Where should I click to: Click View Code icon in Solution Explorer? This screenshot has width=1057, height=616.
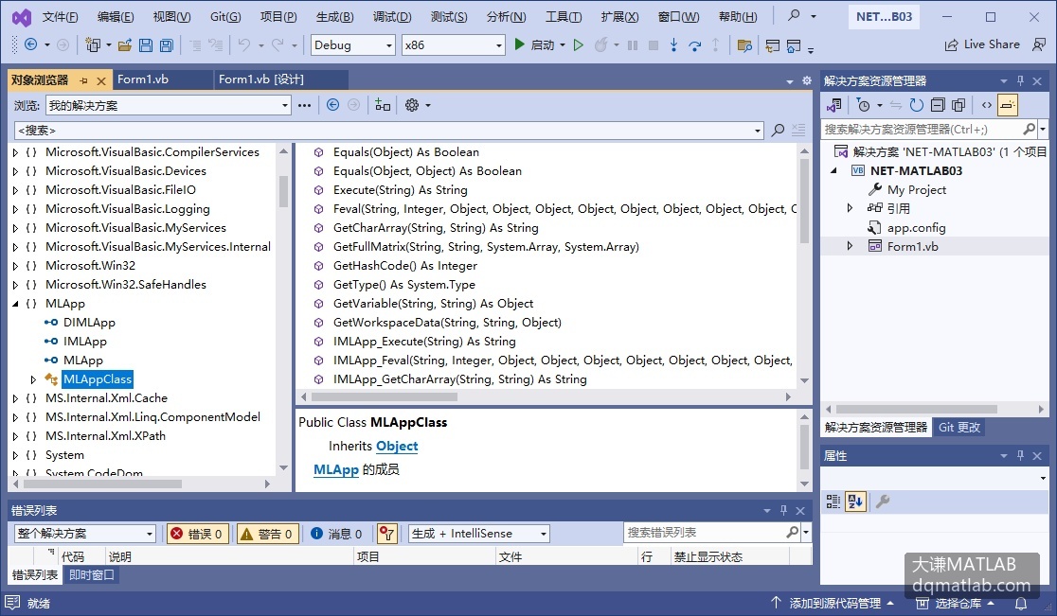tap(986, 105)
